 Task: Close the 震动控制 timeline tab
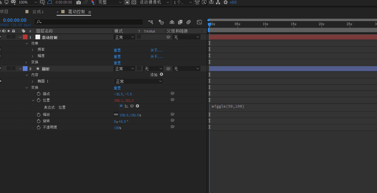58,12
